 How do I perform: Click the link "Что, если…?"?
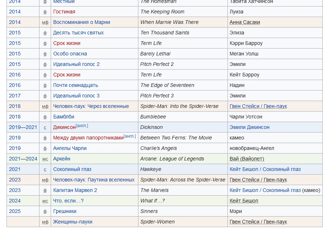(x=68, y=201)
